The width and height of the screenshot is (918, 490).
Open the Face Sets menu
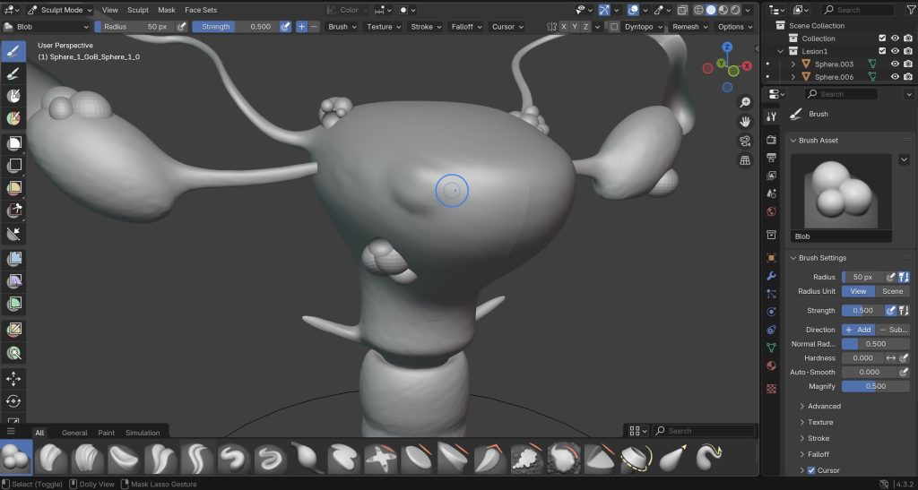[201, 10]
